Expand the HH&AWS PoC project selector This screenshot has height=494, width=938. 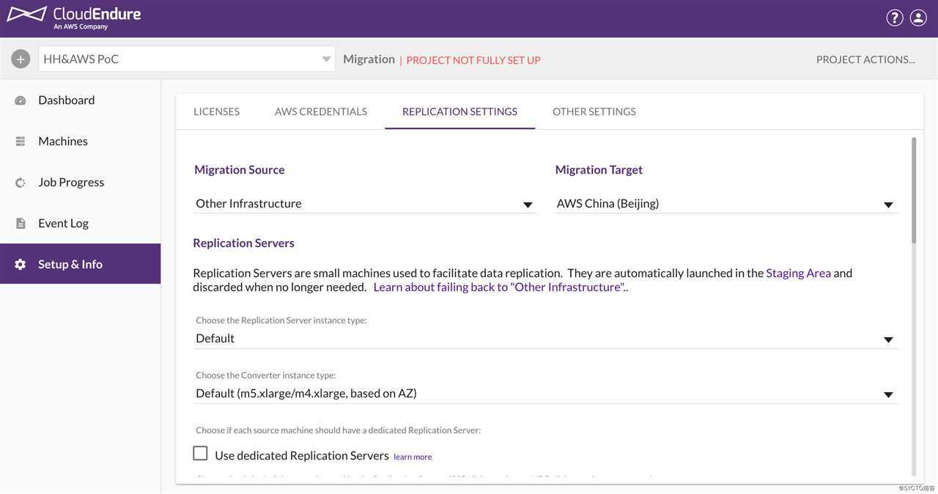click(x=187, y=59)
